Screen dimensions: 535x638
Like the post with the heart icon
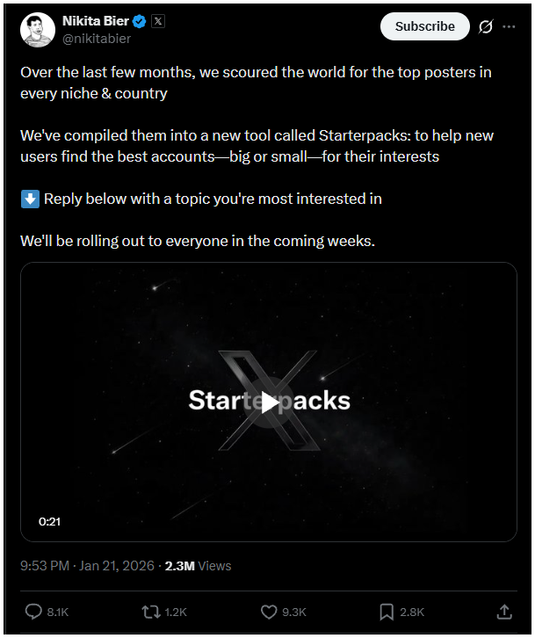click(270, 612)
